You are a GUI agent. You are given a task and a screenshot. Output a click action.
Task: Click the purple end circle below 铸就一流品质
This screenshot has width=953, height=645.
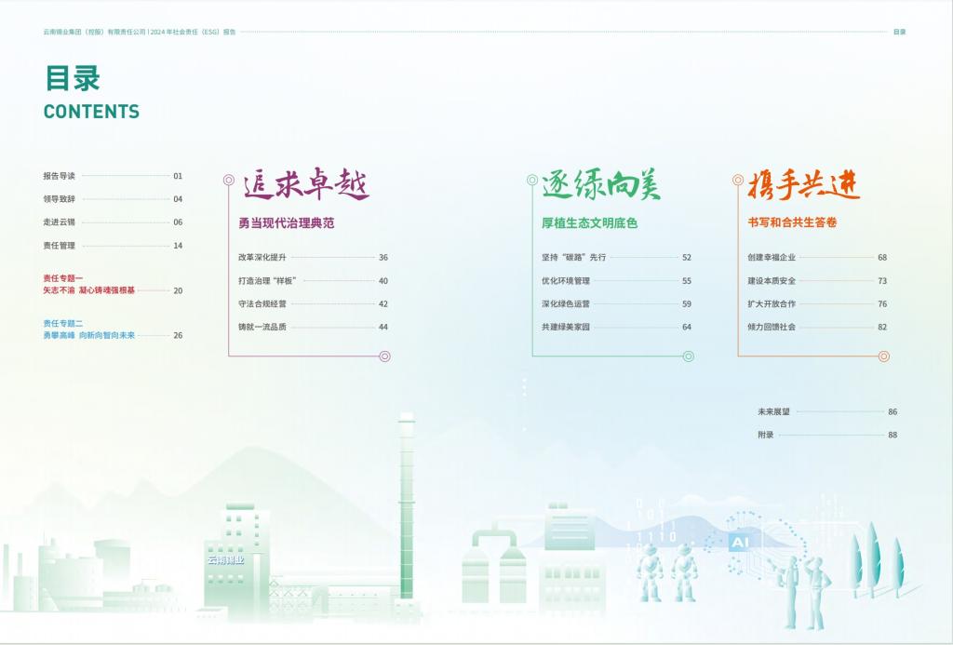(385, 356)
